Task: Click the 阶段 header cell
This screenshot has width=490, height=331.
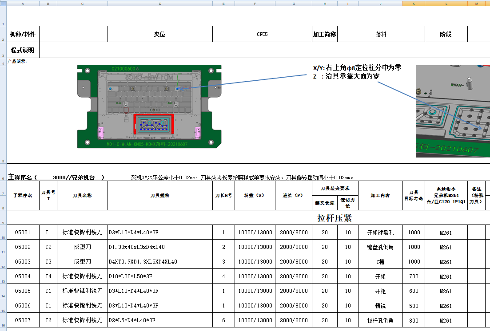Action: [x=446, y=34]
